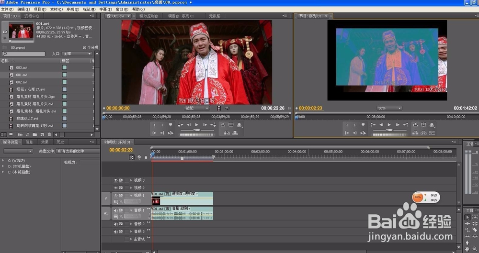Create new bin in project panel

point(34,134)
